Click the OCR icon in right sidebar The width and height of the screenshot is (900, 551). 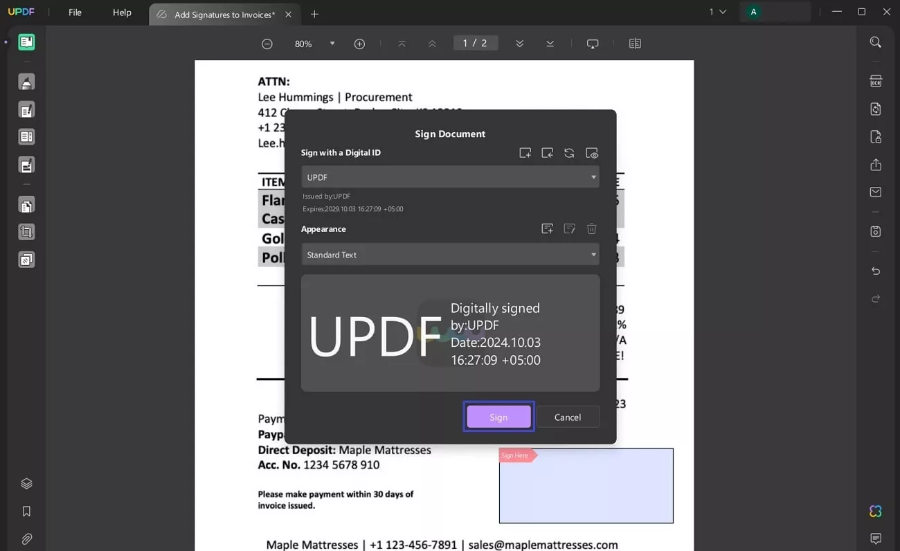click(875, 82)
